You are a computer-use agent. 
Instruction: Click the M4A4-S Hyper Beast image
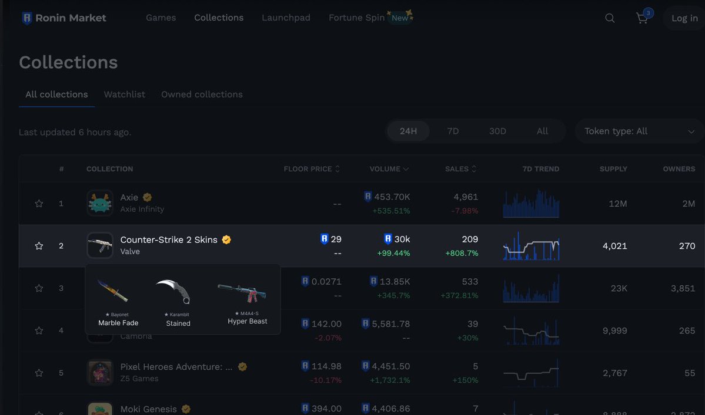tap(242, 292)
